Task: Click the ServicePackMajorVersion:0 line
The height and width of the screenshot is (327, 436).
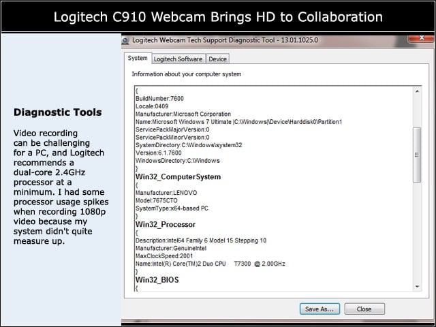Action: tap(172, 129)
